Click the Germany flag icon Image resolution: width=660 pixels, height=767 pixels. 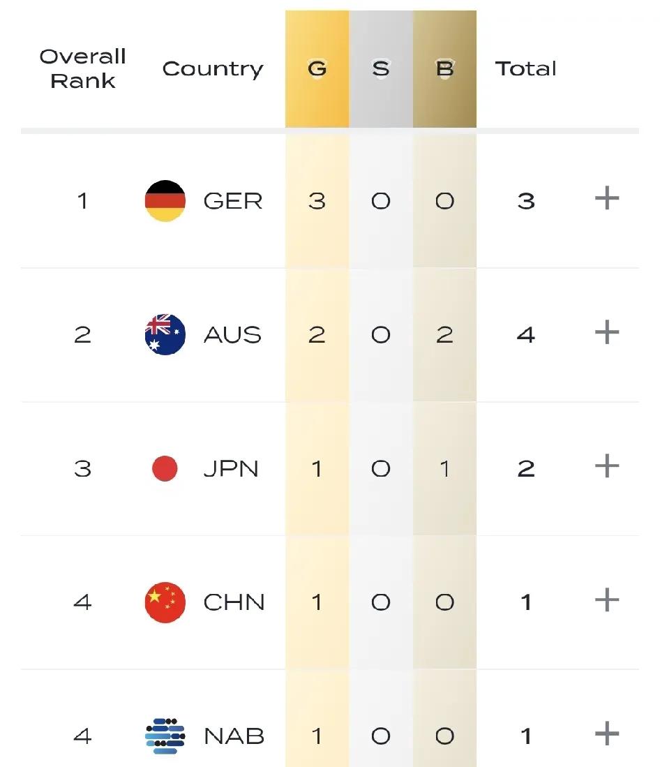165,201
